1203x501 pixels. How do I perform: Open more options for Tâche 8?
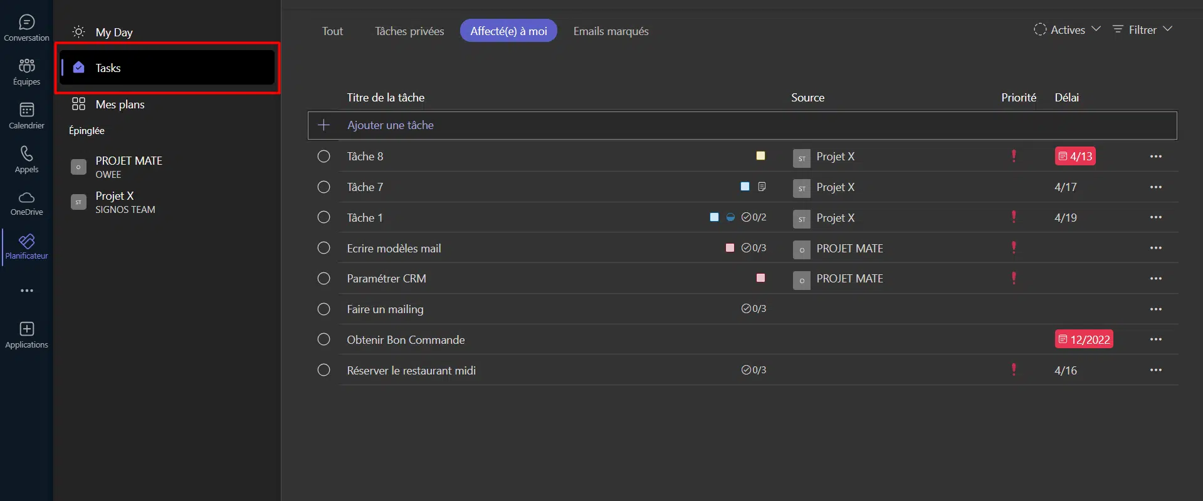1155,157
